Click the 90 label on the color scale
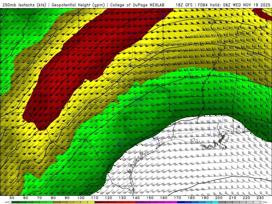The image size is (272, 204). (67, 198)
